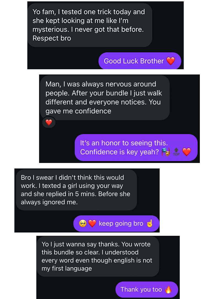Screen dimensions: 218x299
Task: Click the pointing-up finger emoji
Action: 149,223
